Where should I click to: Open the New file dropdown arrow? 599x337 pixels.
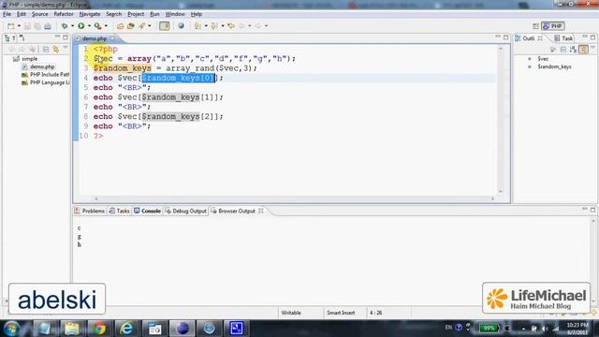[x=19, y=26]
